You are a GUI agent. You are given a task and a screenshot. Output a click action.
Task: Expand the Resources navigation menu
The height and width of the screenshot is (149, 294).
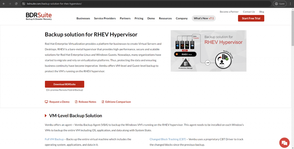[x=165, y=18]
